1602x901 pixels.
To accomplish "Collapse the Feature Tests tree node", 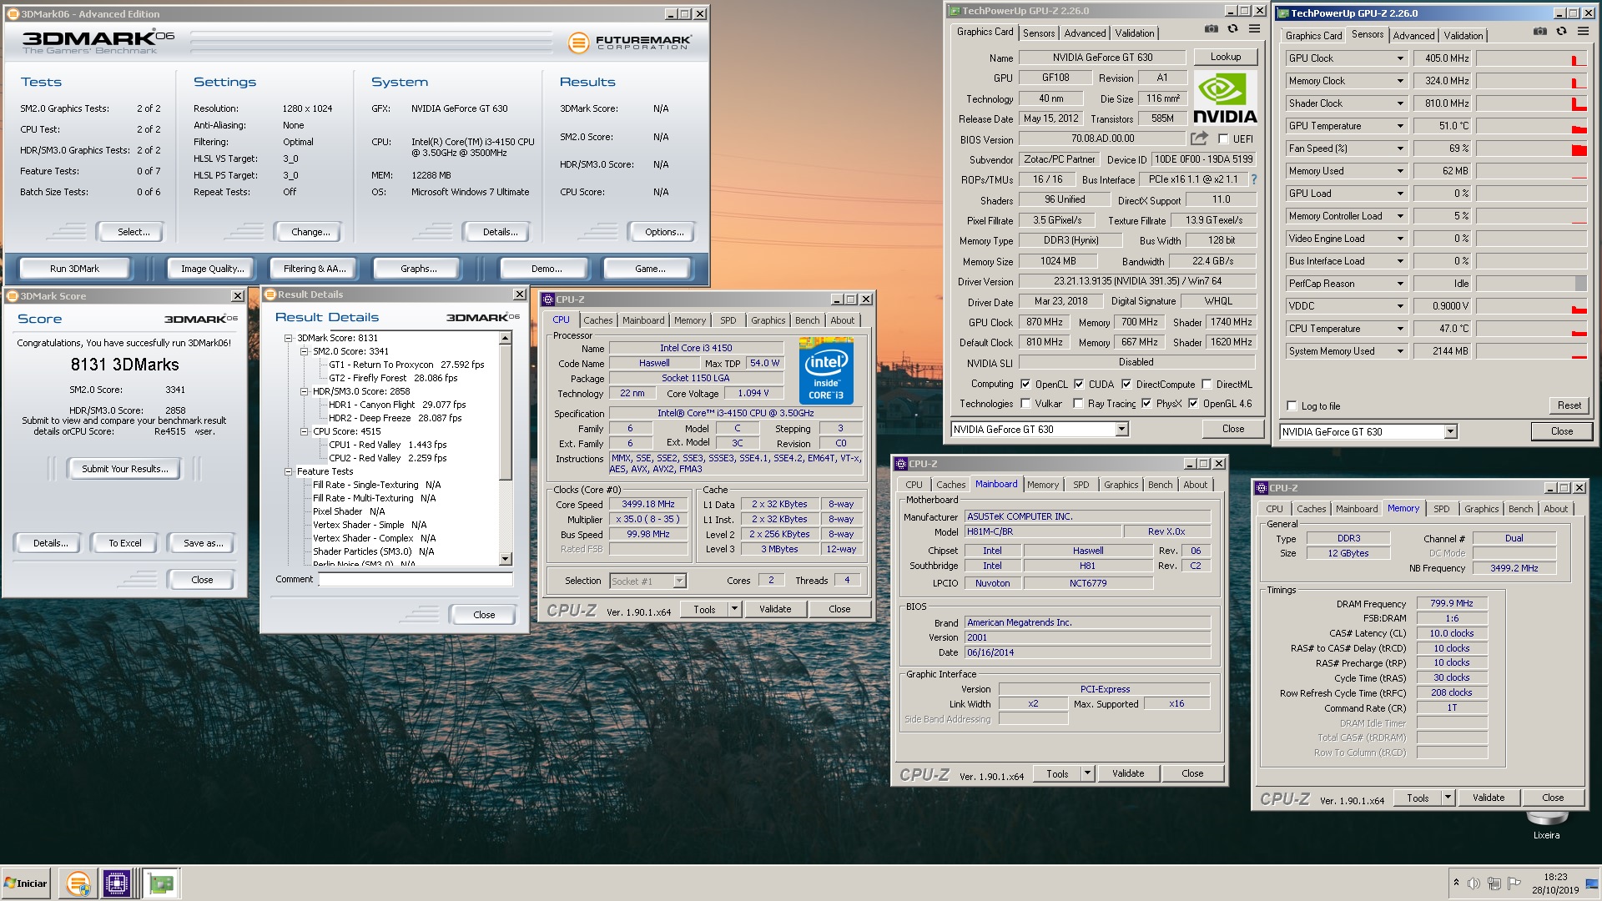I will coord(289,471).
